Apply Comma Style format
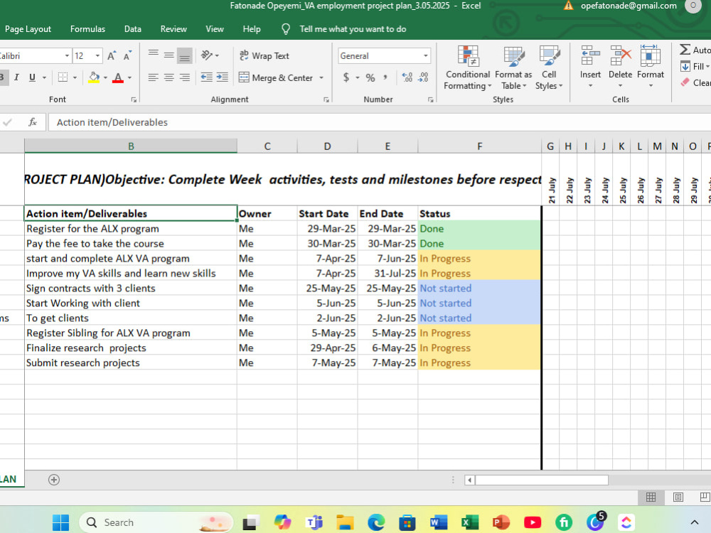Image resolution: width=711 pixels, height=533 pixels. pos(385,77)
